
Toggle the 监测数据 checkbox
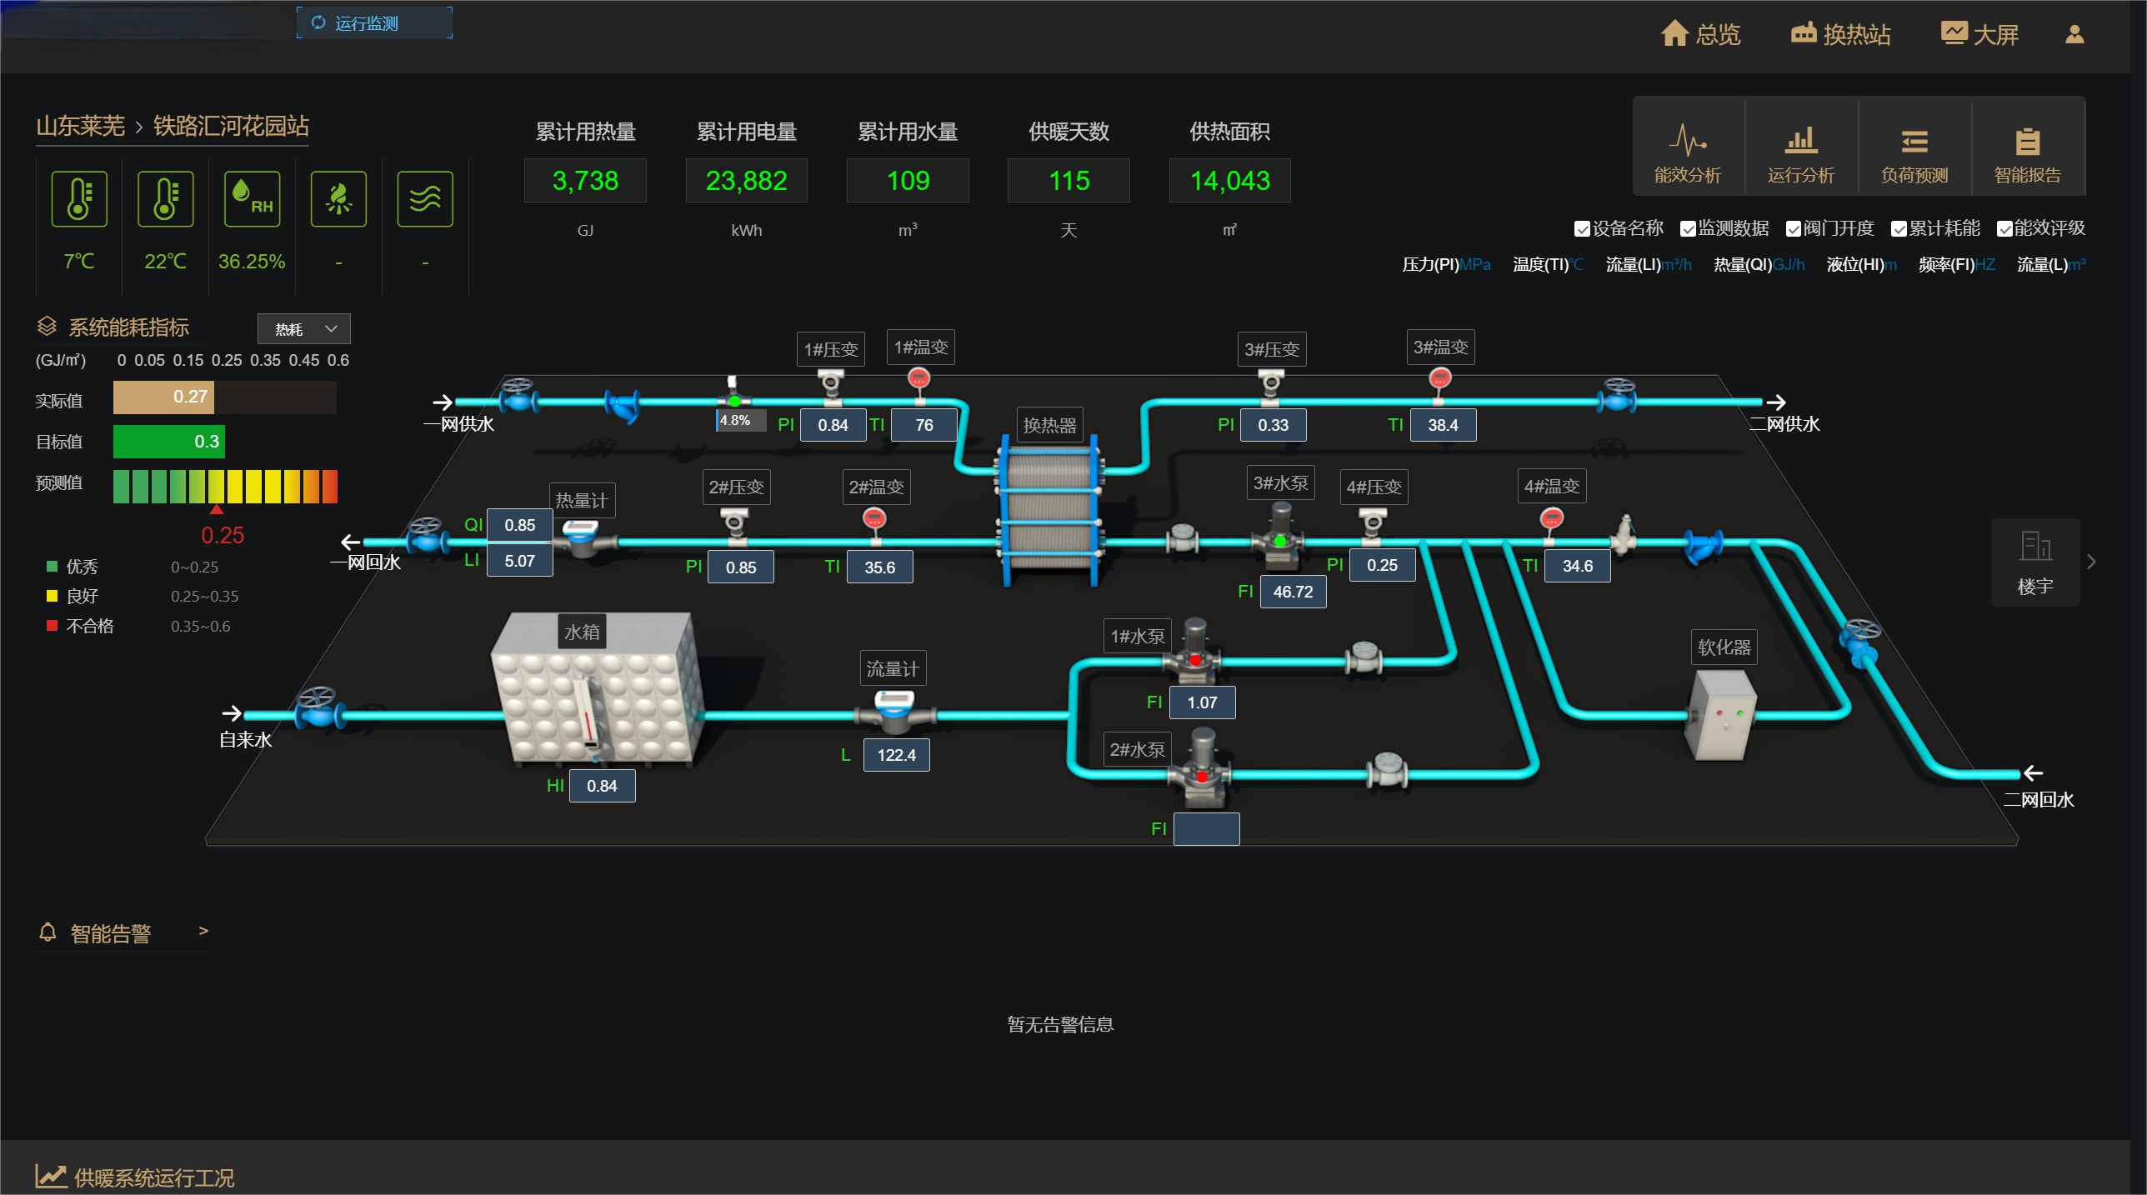pos(1688,229)
